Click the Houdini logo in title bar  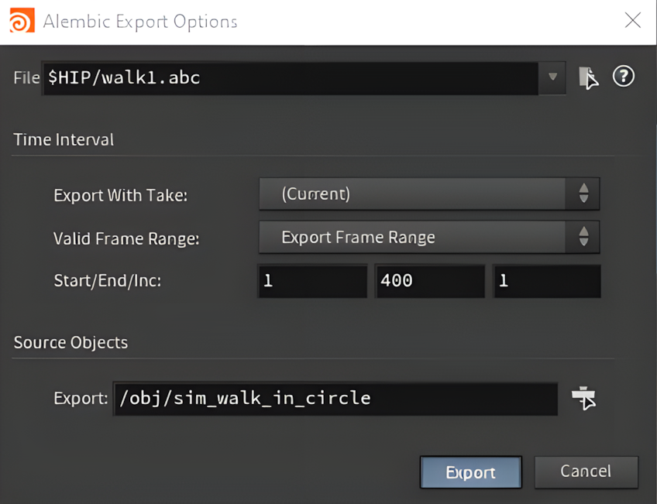click(x=22, y=21)
